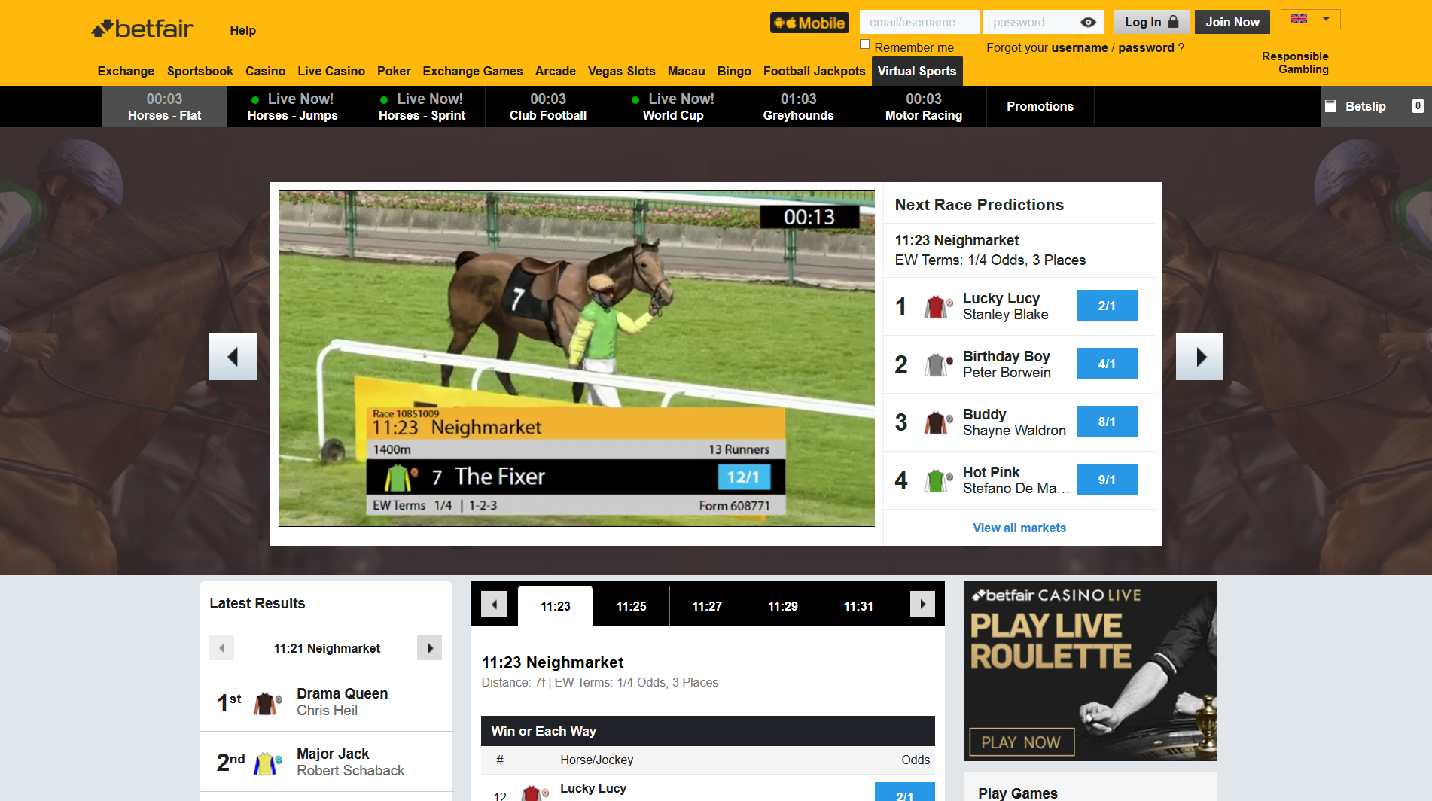Screen dimensions: 1432x801
Task: Click the next sport carousel arrow
Action: coord(1199,357)
